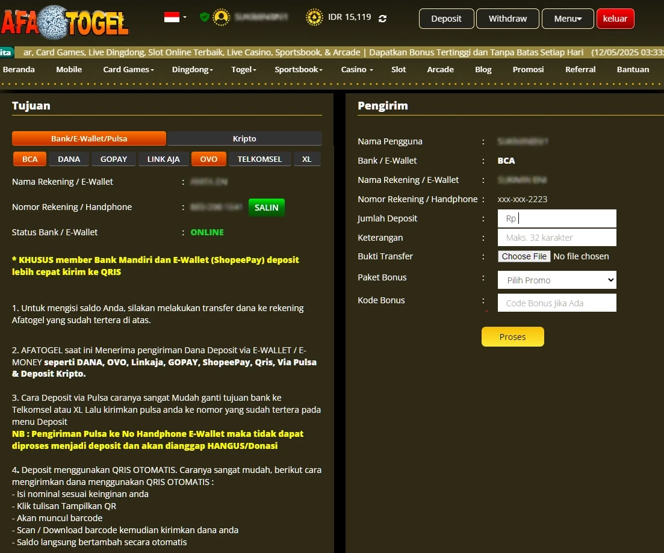
Task: Select GOPAY as destination wallet
Action: click(114, 159)
